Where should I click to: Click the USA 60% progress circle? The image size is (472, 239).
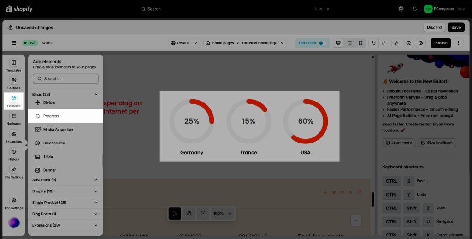tap(305, 121)
